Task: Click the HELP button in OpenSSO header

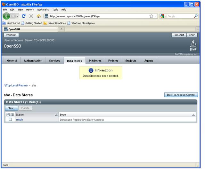Action: click(x=192, y=35)
